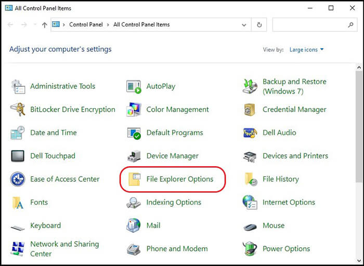
Task: Click the Search Control Panel box
Action: click(x=315, y=24)
